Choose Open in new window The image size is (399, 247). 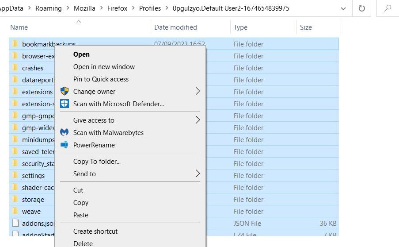click(x=104, y=67)
